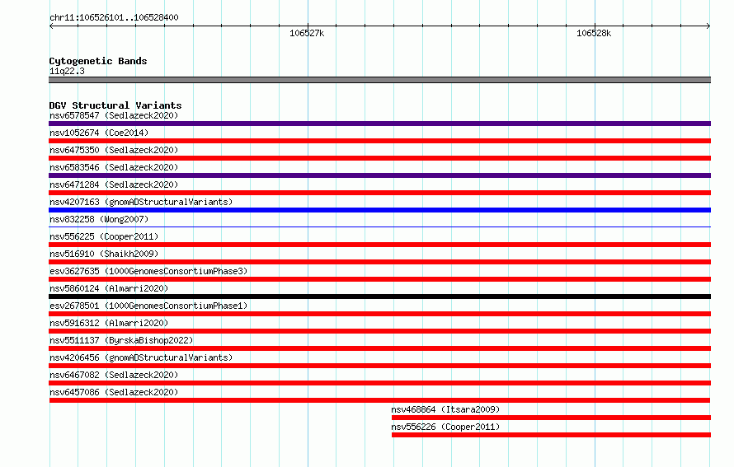Select the red bar under nsv5511137

[x=379, y=348]
